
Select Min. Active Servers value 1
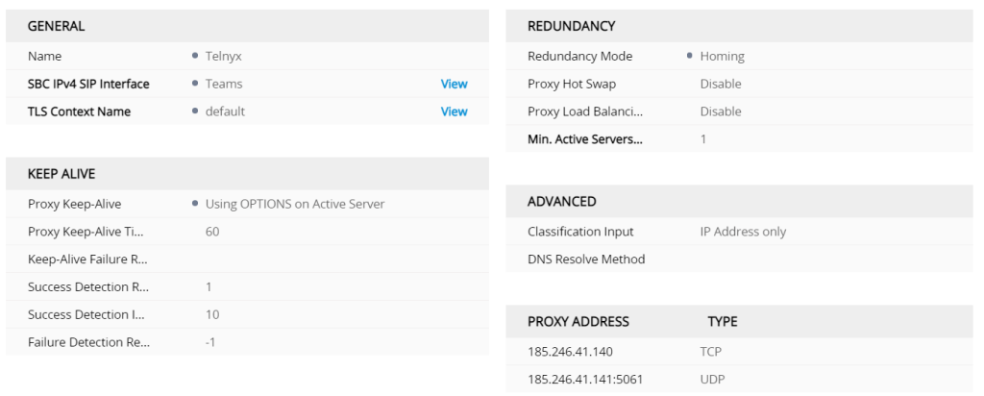coord(703,139)
